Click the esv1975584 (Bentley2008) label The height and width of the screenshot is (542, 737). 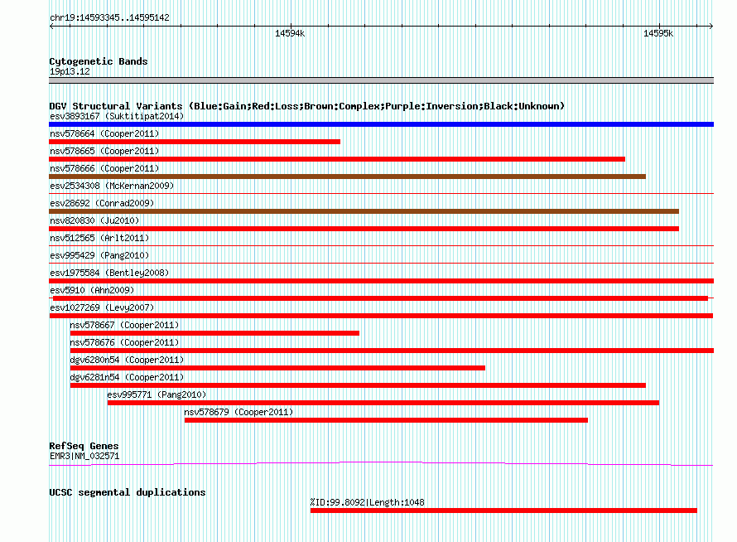click(x=109, y=273)
